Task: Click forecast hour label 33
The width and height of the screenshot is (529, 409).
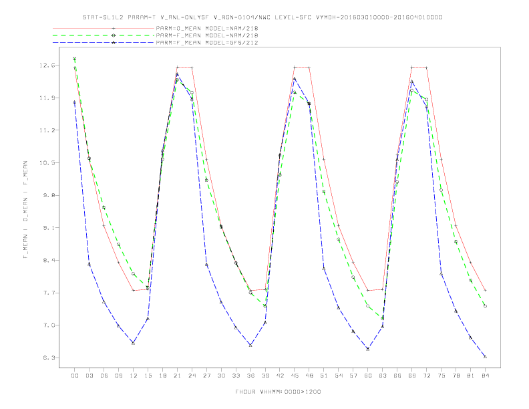Action: point(236,376)
